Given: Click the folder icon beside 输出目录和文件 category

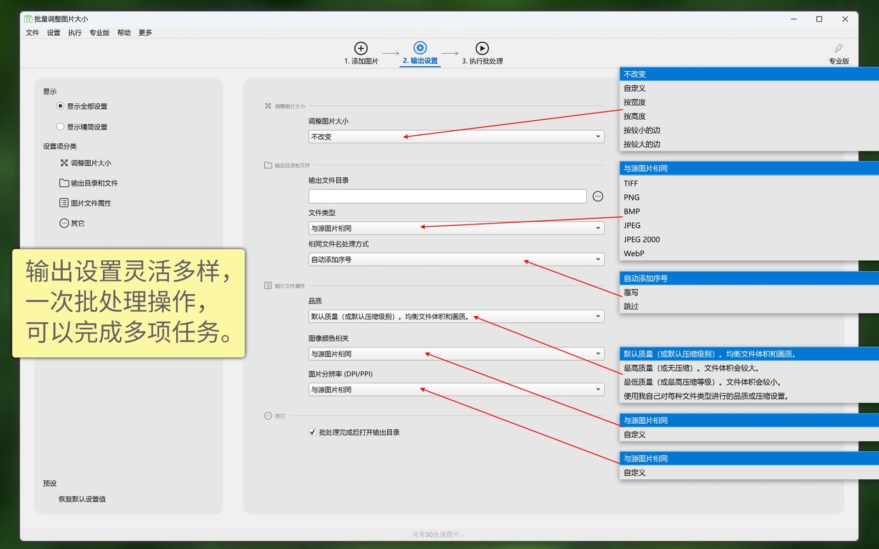Looking at the screenshot, I should coord(64,183).
